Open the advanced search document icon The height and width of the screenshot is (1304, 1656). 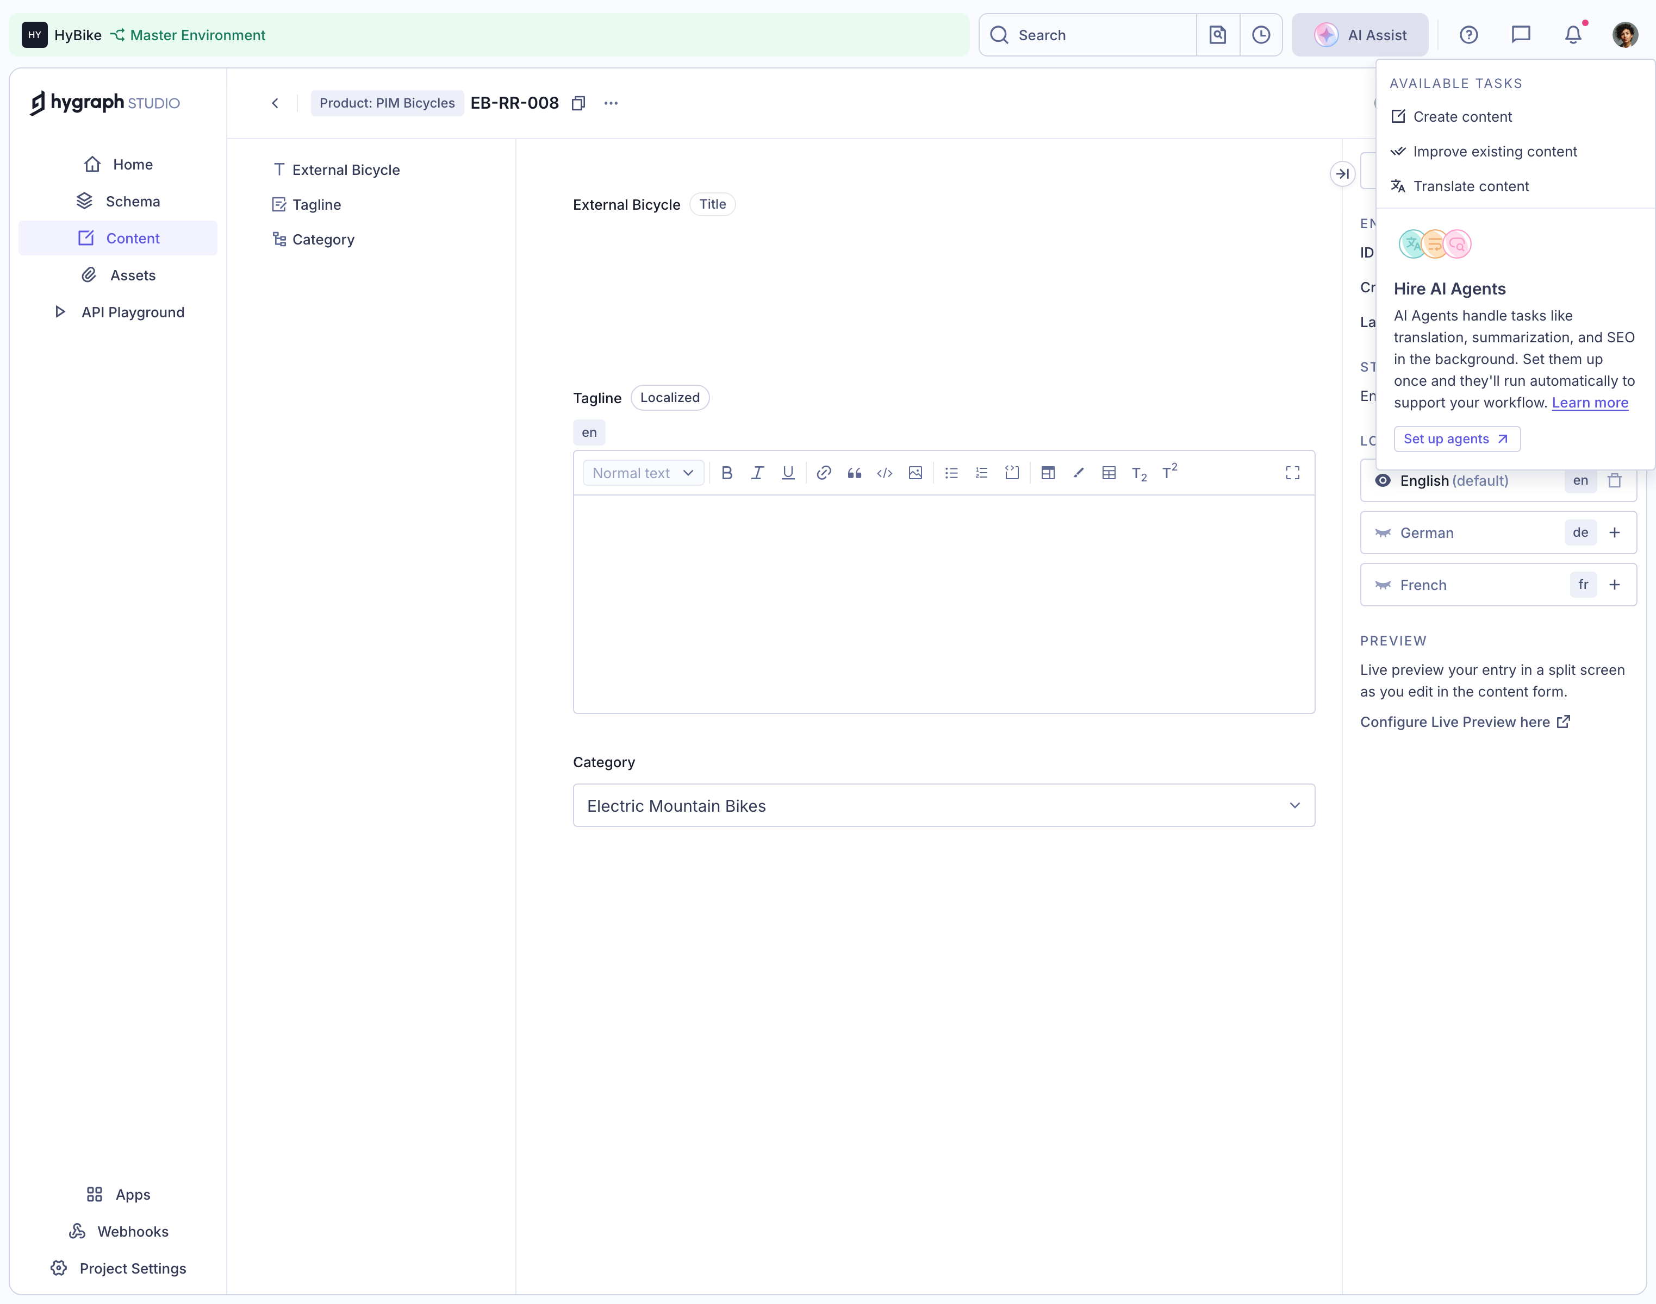tap(1218, 35)
